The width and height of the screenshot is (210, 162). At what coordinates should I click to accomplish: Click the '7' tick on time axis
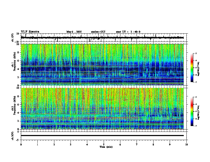tap(137, 144)
